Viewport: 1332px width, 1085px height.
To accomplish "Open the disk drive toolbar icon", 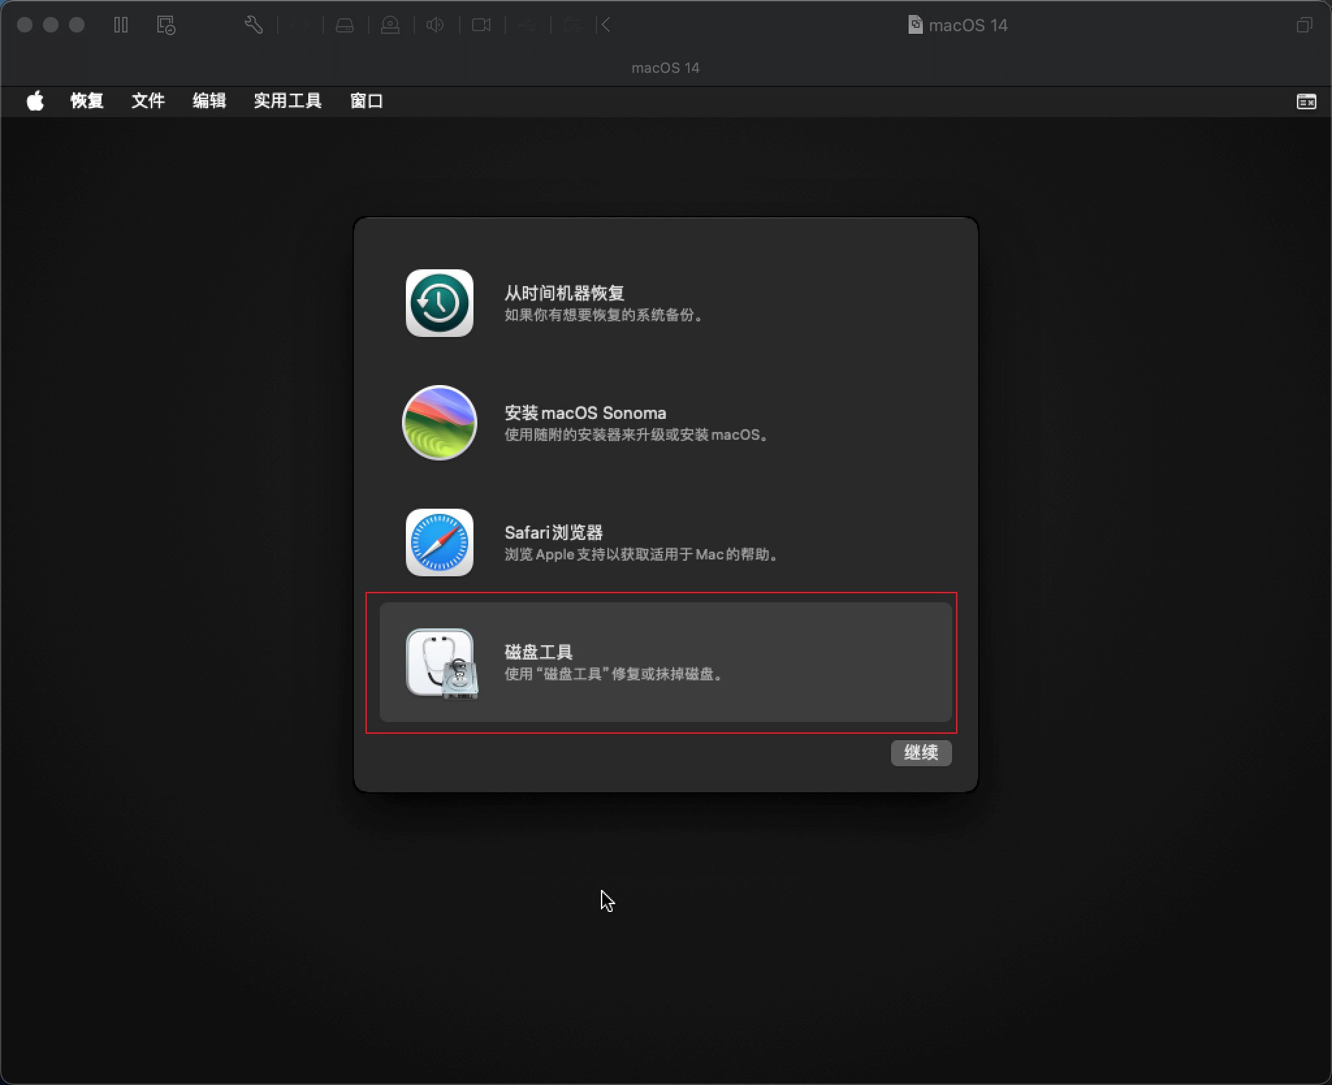I will click(345, 25).
